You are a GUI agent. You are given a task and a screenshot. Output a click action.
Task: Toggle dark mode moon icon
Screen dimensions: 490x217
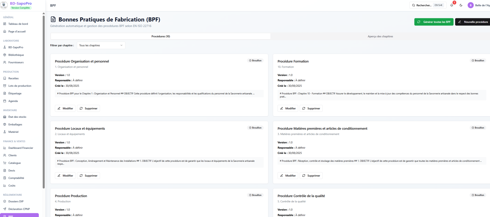point(461,5)
